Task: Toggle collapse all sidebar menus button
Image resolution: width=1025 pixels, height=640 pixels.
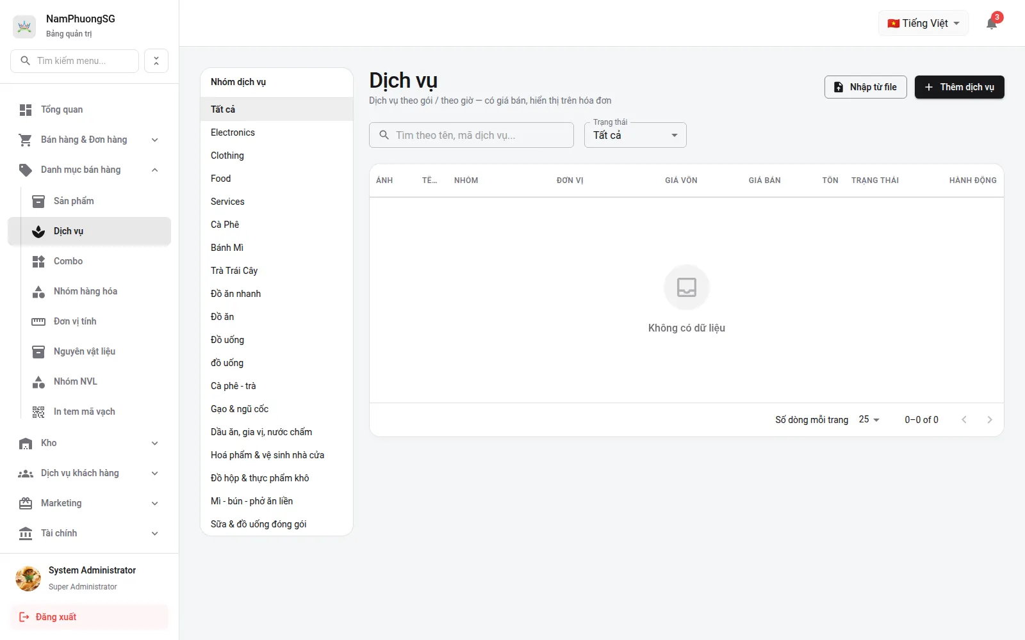Action: click(x=156, y=61)
